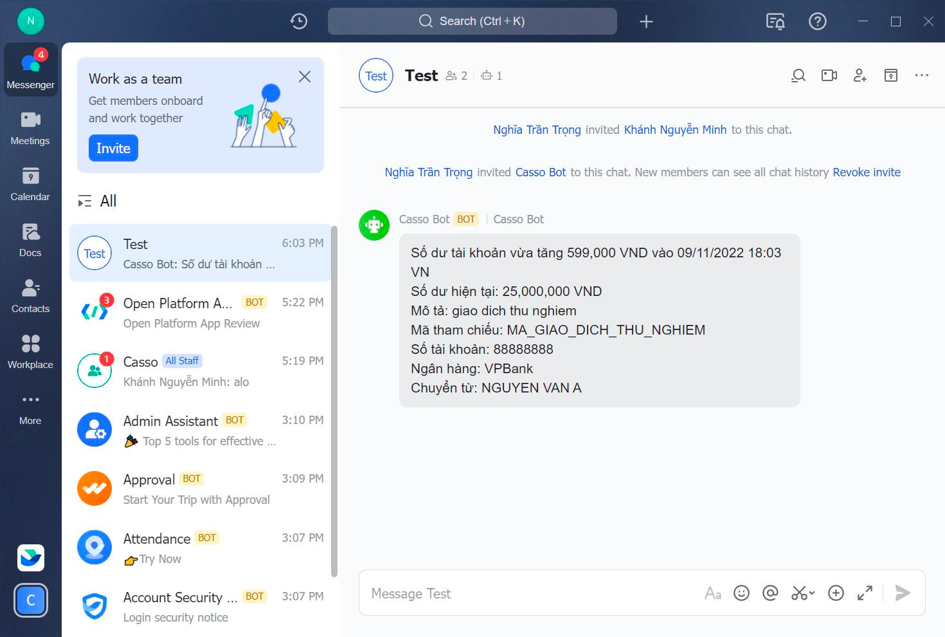Start a video call in the Test chat
945x637 pixels.
829,76
